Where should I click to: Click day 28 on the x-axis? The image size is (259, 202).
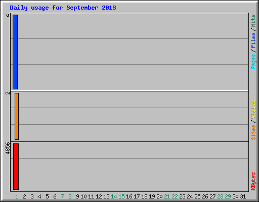220,196
